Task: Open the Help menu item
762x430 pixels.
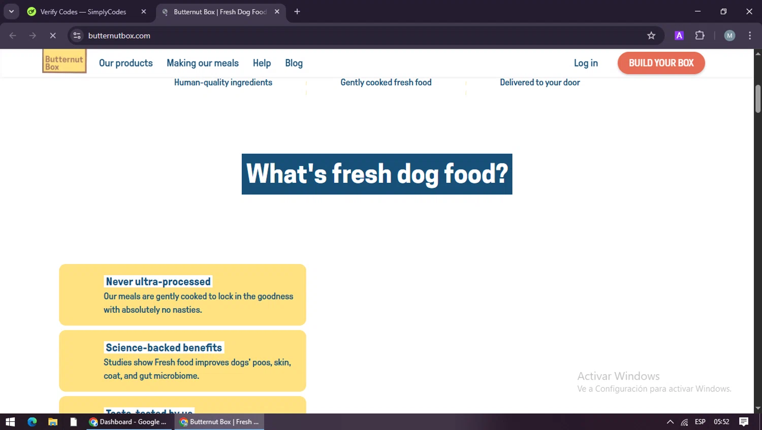Action: click(262, 63)
